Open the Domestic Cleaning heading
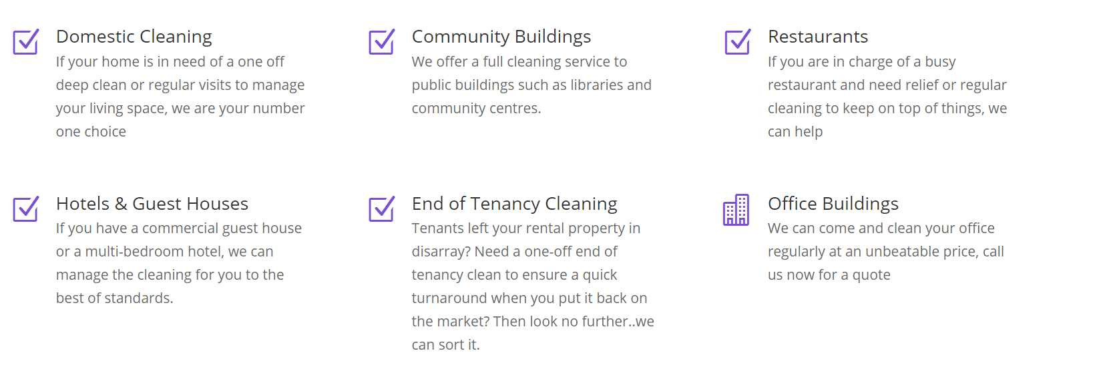The height and width of the screenshot is (375, 1097). pos(134,37)
